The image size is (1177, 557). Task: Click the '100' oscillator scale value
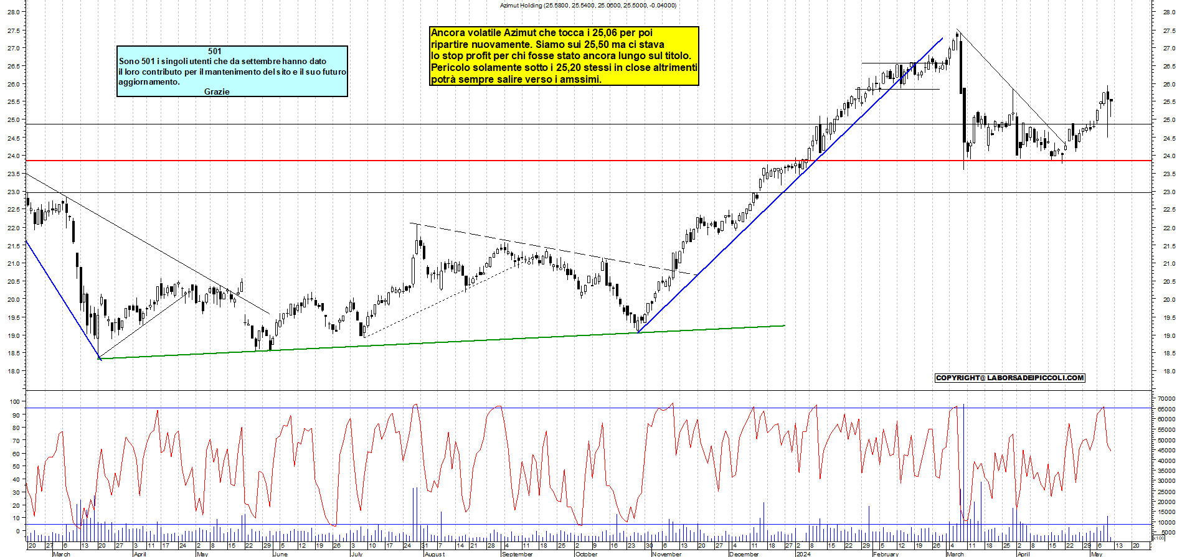click(15, 402)
